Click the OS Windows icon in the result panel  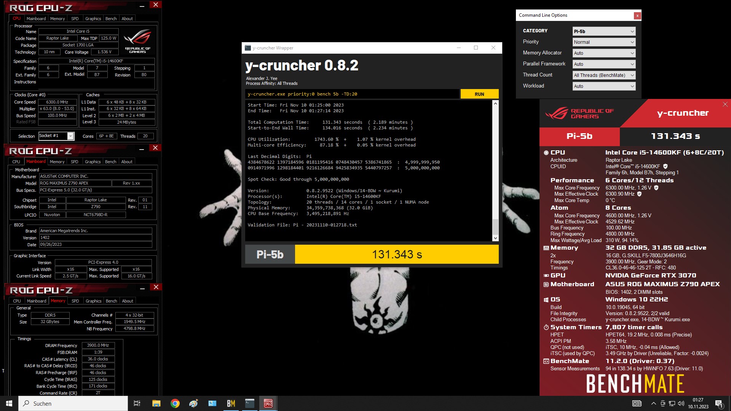pyautogui.click(x=546, y=299)
